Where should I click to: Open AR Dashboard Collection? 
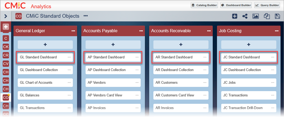tap(181, 70)
